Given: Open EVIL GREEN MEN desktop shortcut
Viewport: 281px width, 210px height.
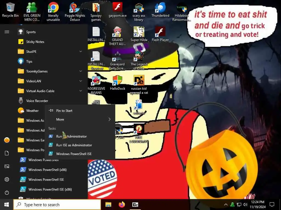Looking at the screenshot, I should point(32,12).
